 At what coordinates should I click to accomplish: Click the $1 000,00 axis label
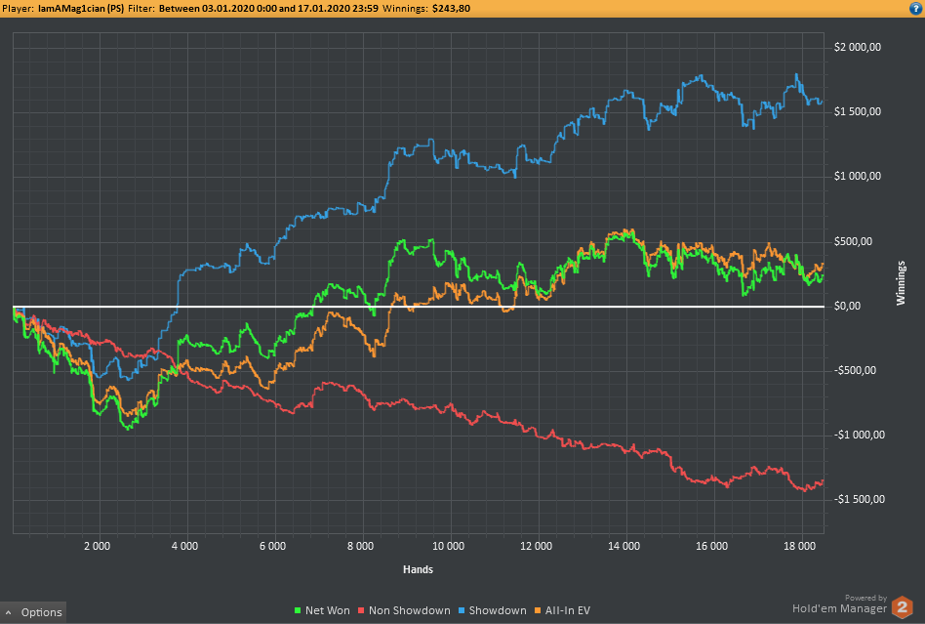pos(857,176)
